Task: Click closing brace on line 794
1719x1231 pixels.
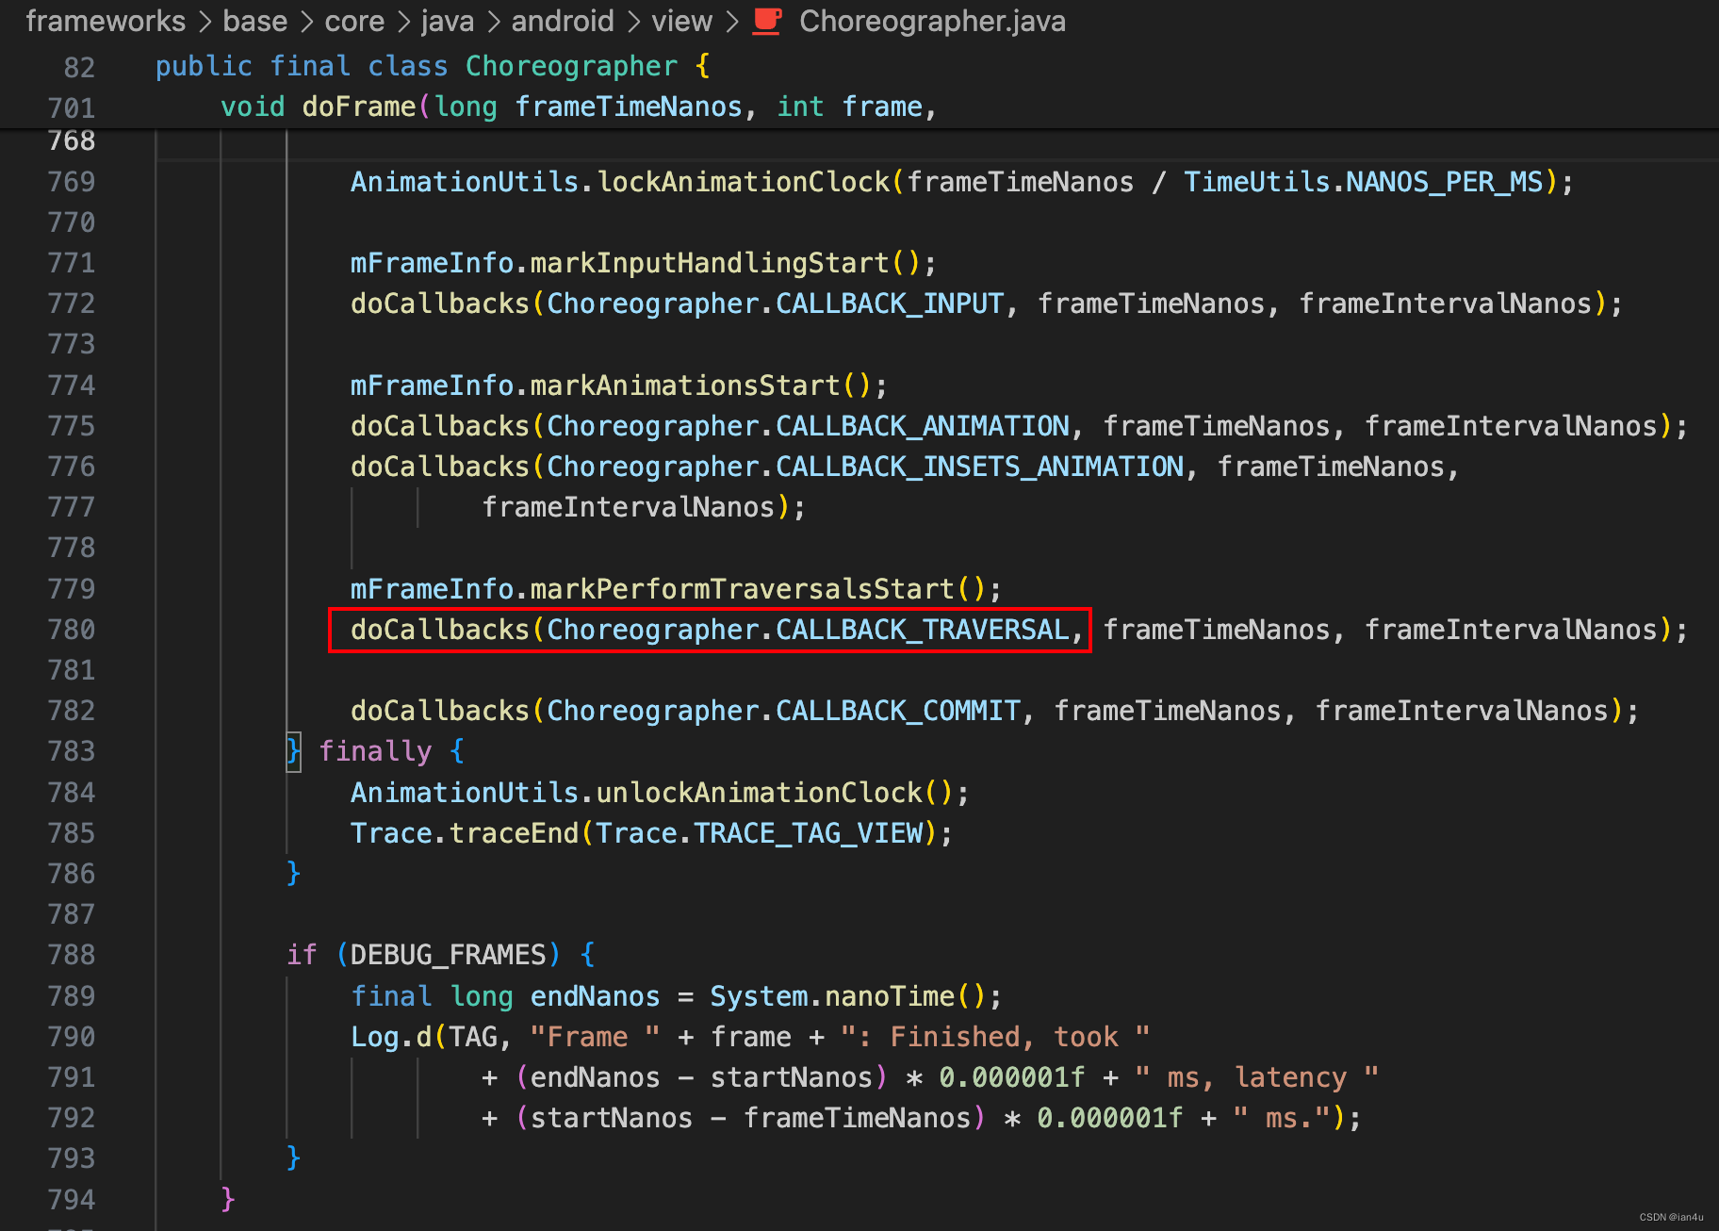Action: (227, 1199)
